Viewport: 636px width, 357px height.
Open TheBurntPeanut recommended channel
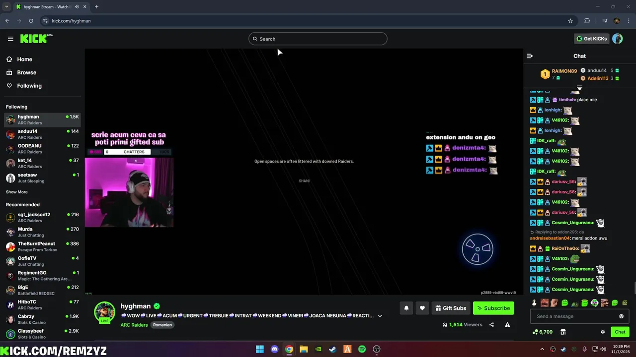tap(42, 246)
